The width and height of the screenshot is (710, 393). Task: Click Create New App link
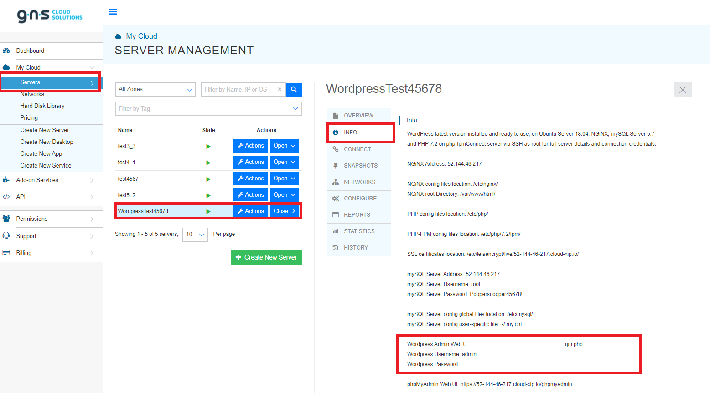tap(41, 153)
